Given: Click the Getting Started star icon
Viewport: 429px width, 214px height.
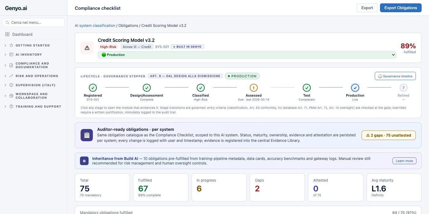Looking at the screenshot, I should click(x=11, y=45).
